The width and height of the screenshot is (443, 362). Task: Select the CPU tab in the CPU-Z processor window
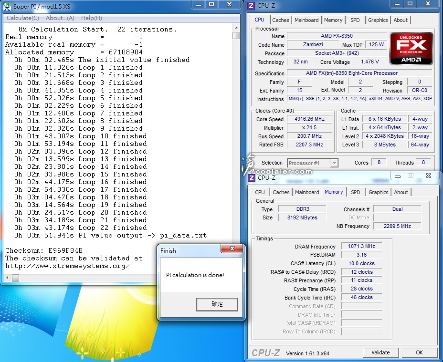click(x=259, y=20)
